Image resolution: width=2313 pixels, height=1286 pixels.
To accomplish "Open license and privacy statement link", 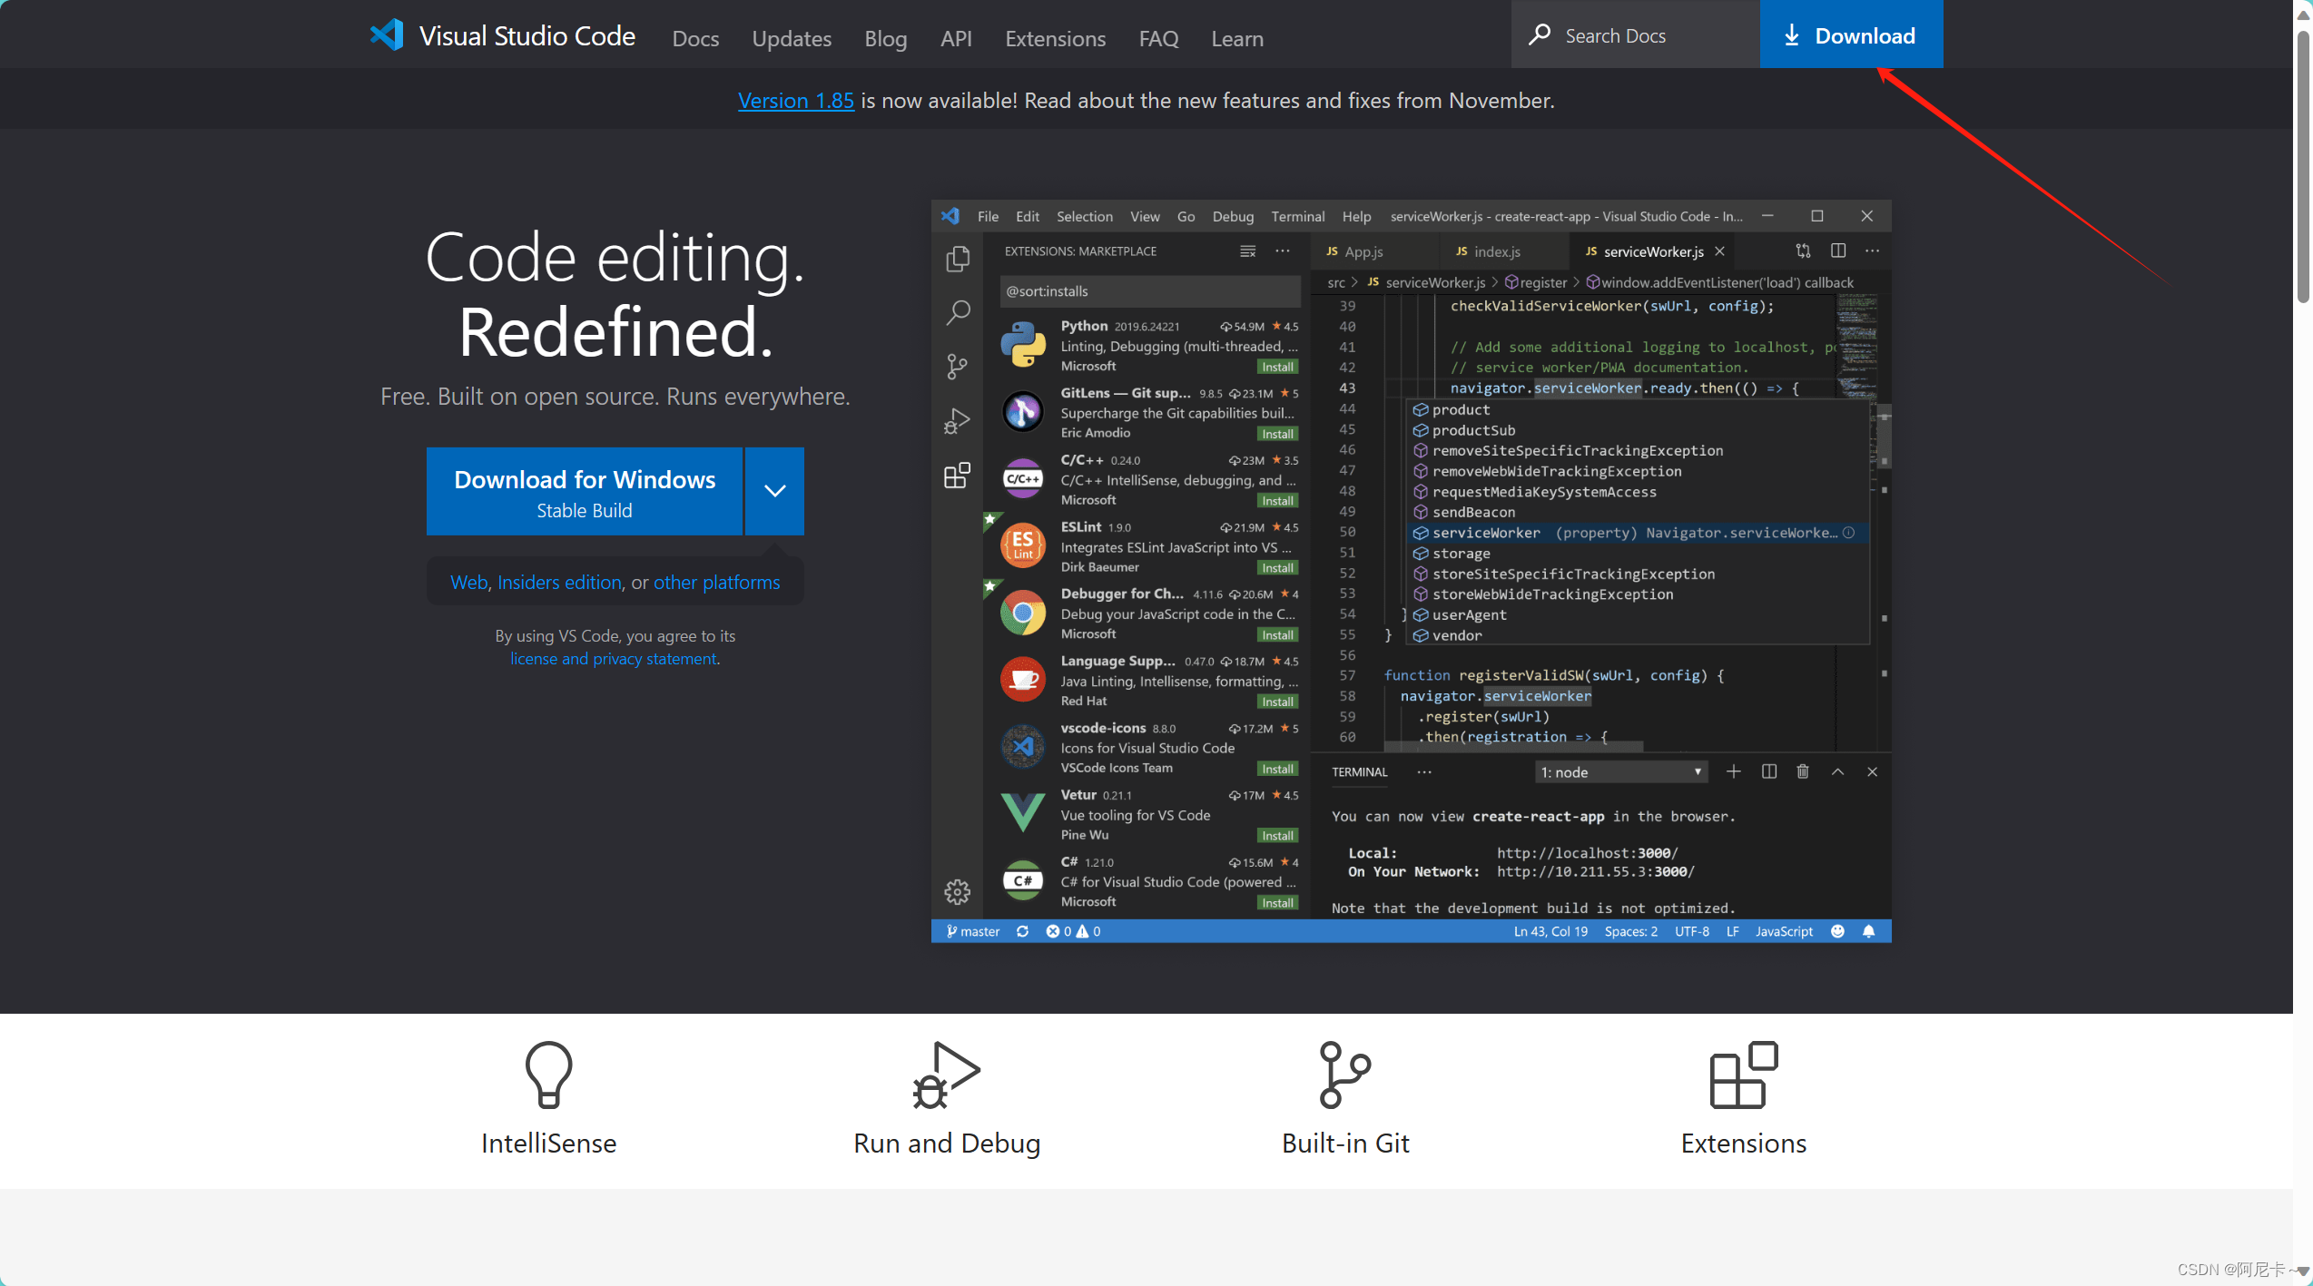I will click(x=613, y=658).
